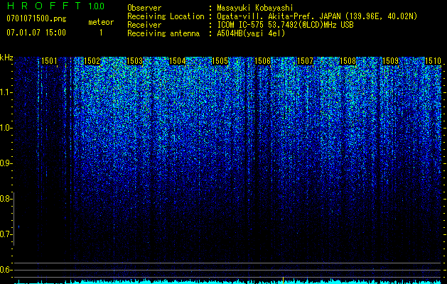Click the 1510 time marker

[433, 61]
